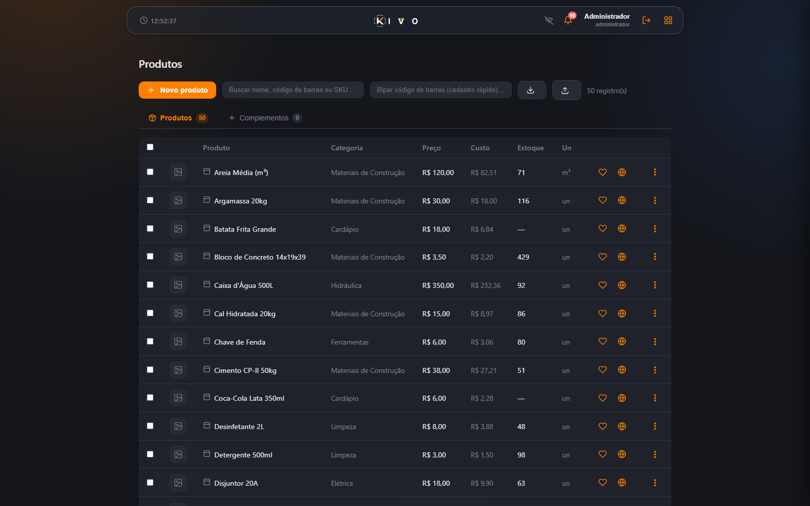Click the upload import icon button
Screen dimensions: 810x506
pyautogui.click(x=566, y=90)
